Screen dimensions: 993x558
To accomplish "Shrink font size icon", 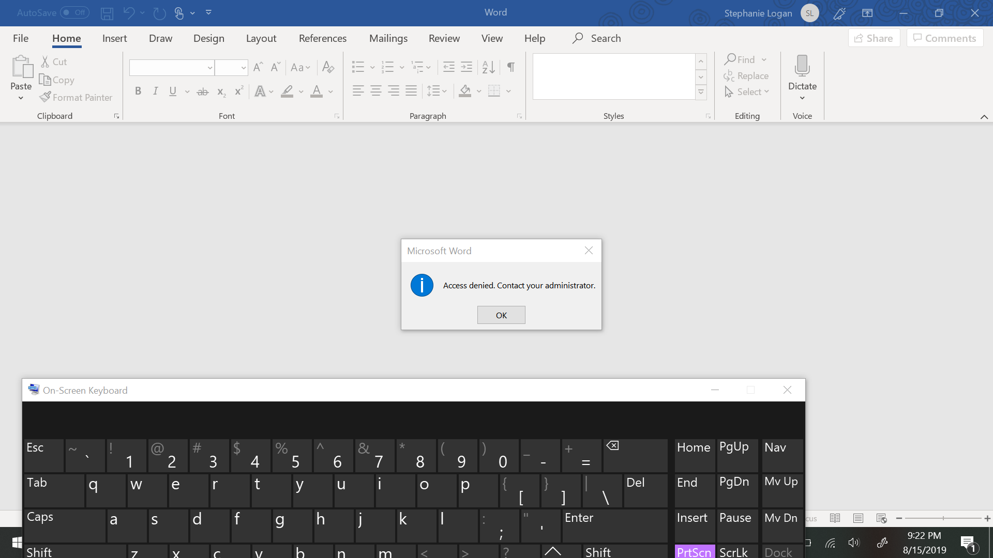I will (276, 67).
